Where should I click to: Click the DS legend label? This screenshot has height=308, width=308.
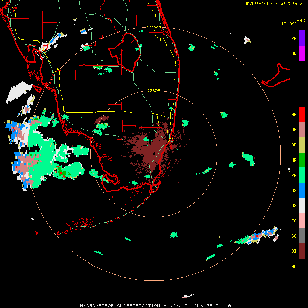[294, 206]
